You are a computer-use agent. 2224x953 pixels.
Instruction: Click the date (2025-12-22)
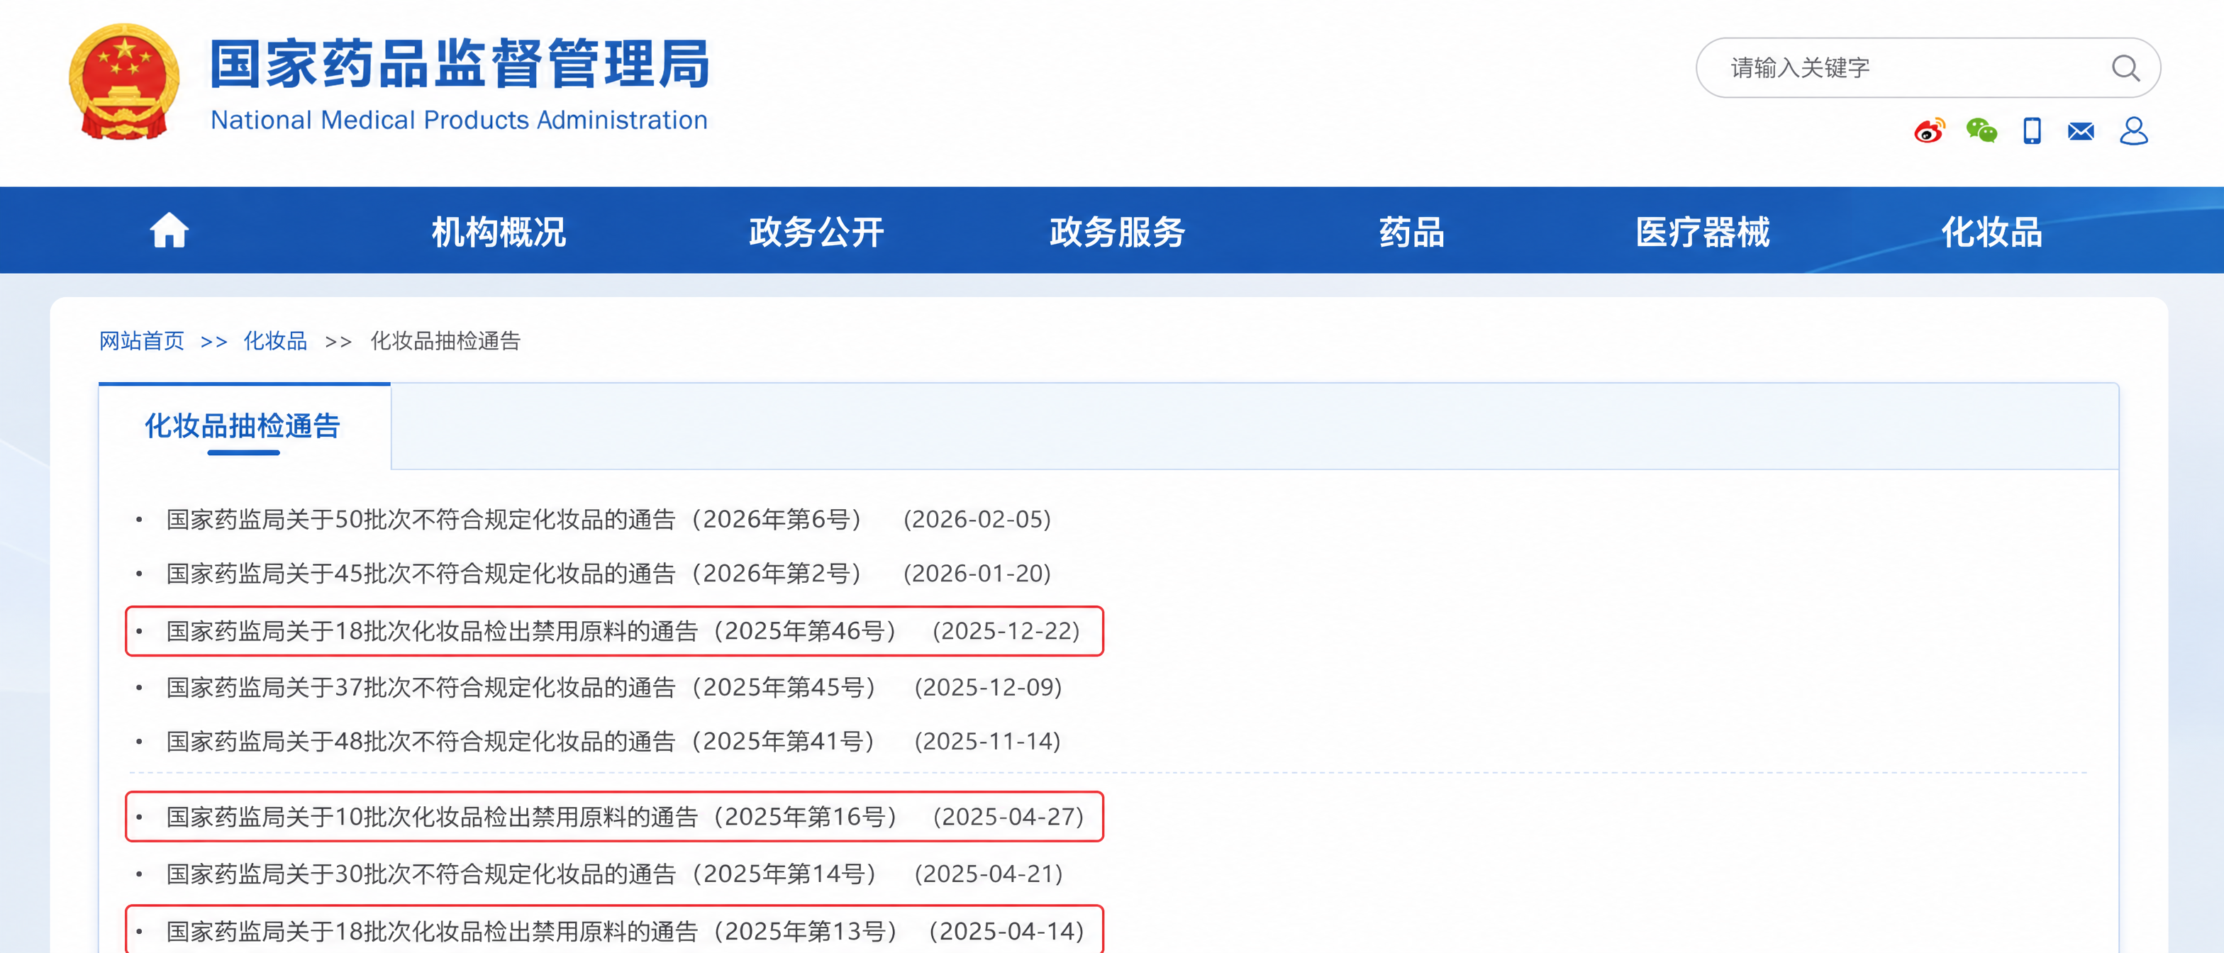pos(1006,631)
